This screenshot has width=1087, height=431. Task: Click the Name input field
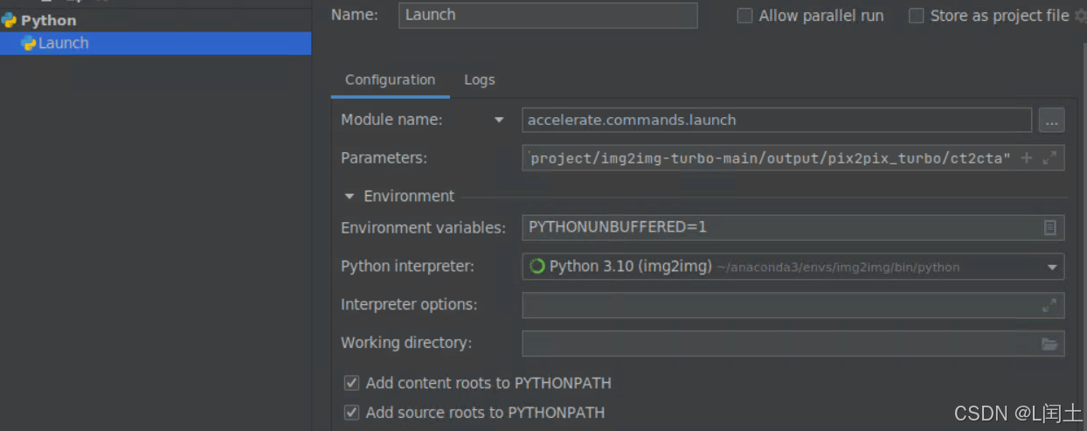click(548, 15)
